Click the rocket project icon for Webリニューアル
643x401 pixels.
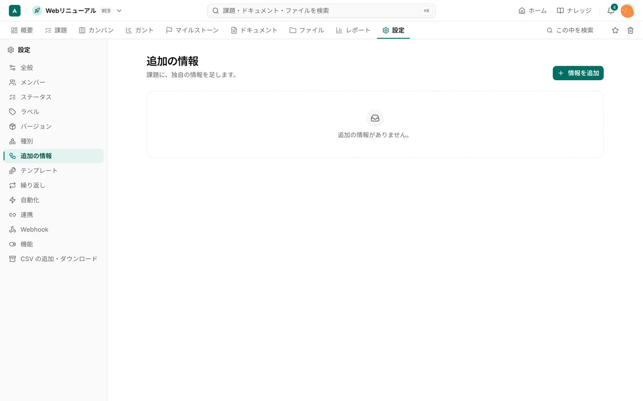click(x=37, y=11)
